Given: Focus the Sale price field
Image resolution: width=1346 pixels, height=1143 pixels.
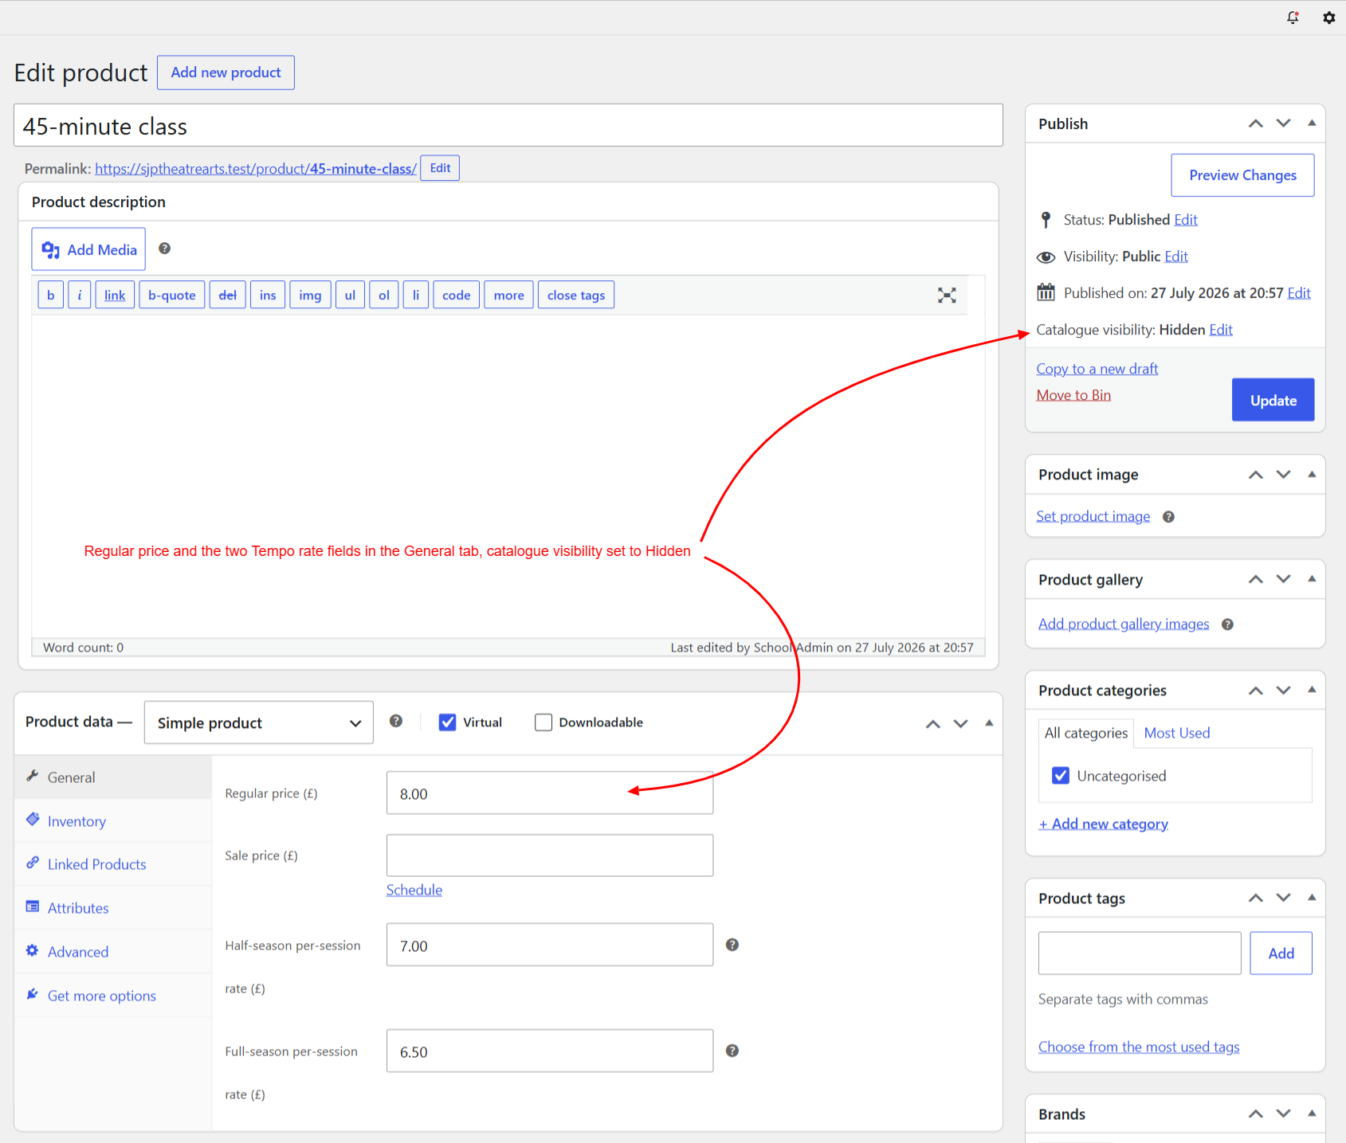Looking at the screenshot, I should click(550, 855).
